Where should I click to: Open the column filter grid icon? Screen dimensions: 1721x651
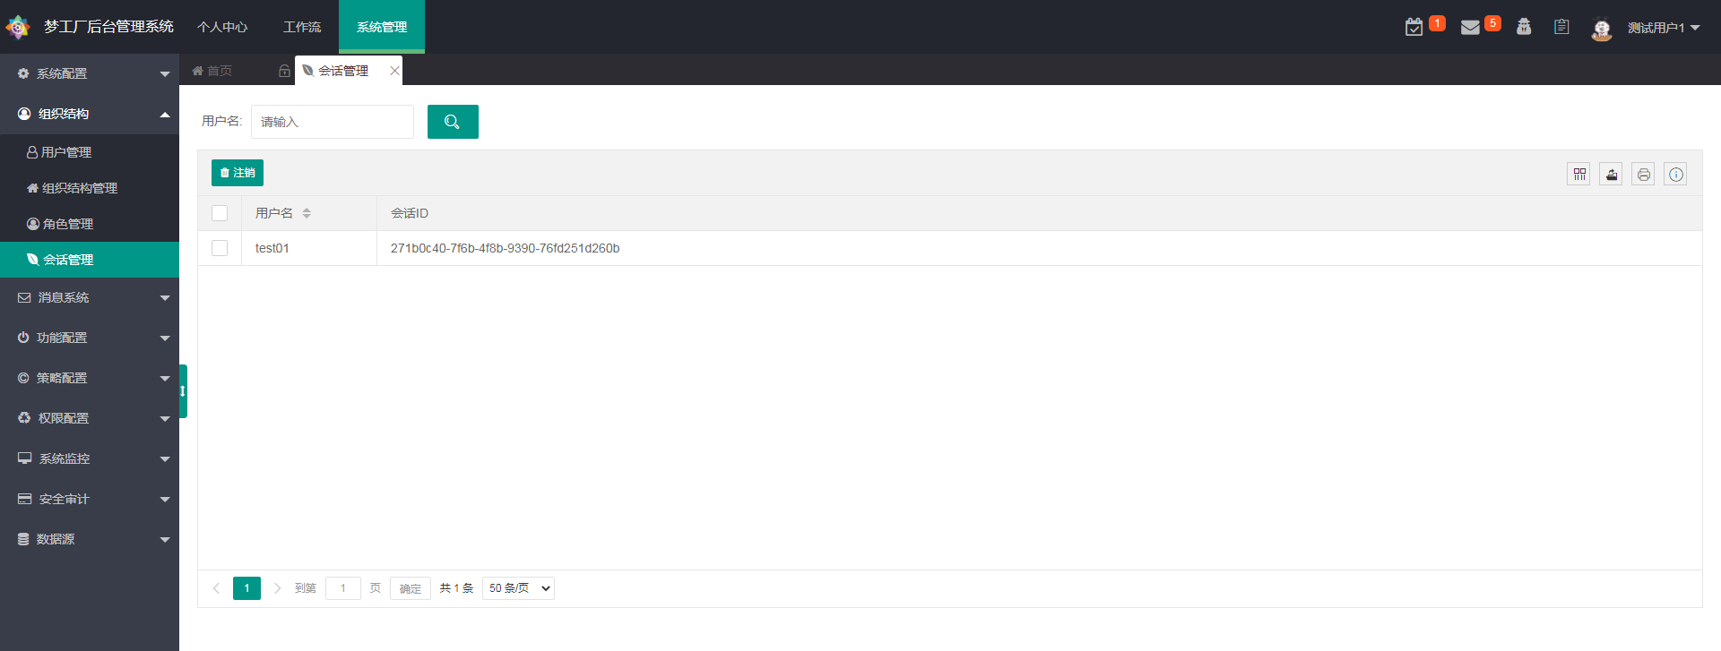click(1579, 175)
